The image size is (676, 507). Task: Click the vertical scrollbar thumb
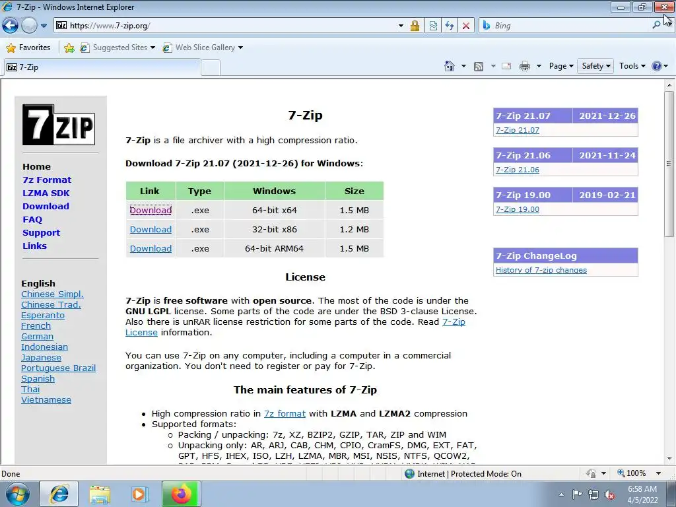(x=669, y=164)
